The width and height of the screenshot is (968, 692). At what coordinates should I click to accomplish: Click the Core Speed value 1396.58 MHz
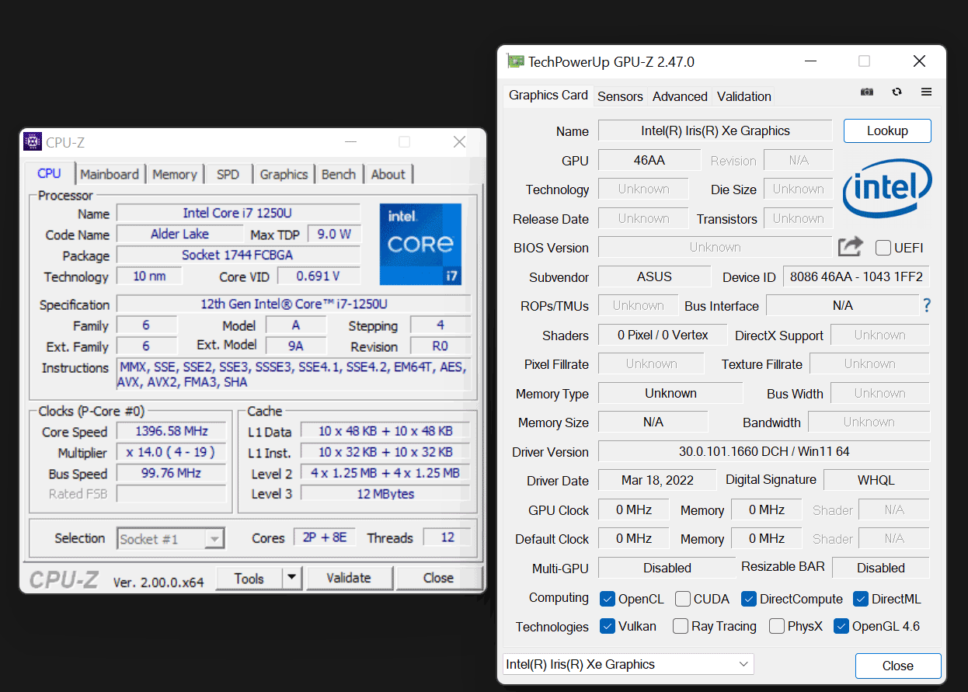171,431
